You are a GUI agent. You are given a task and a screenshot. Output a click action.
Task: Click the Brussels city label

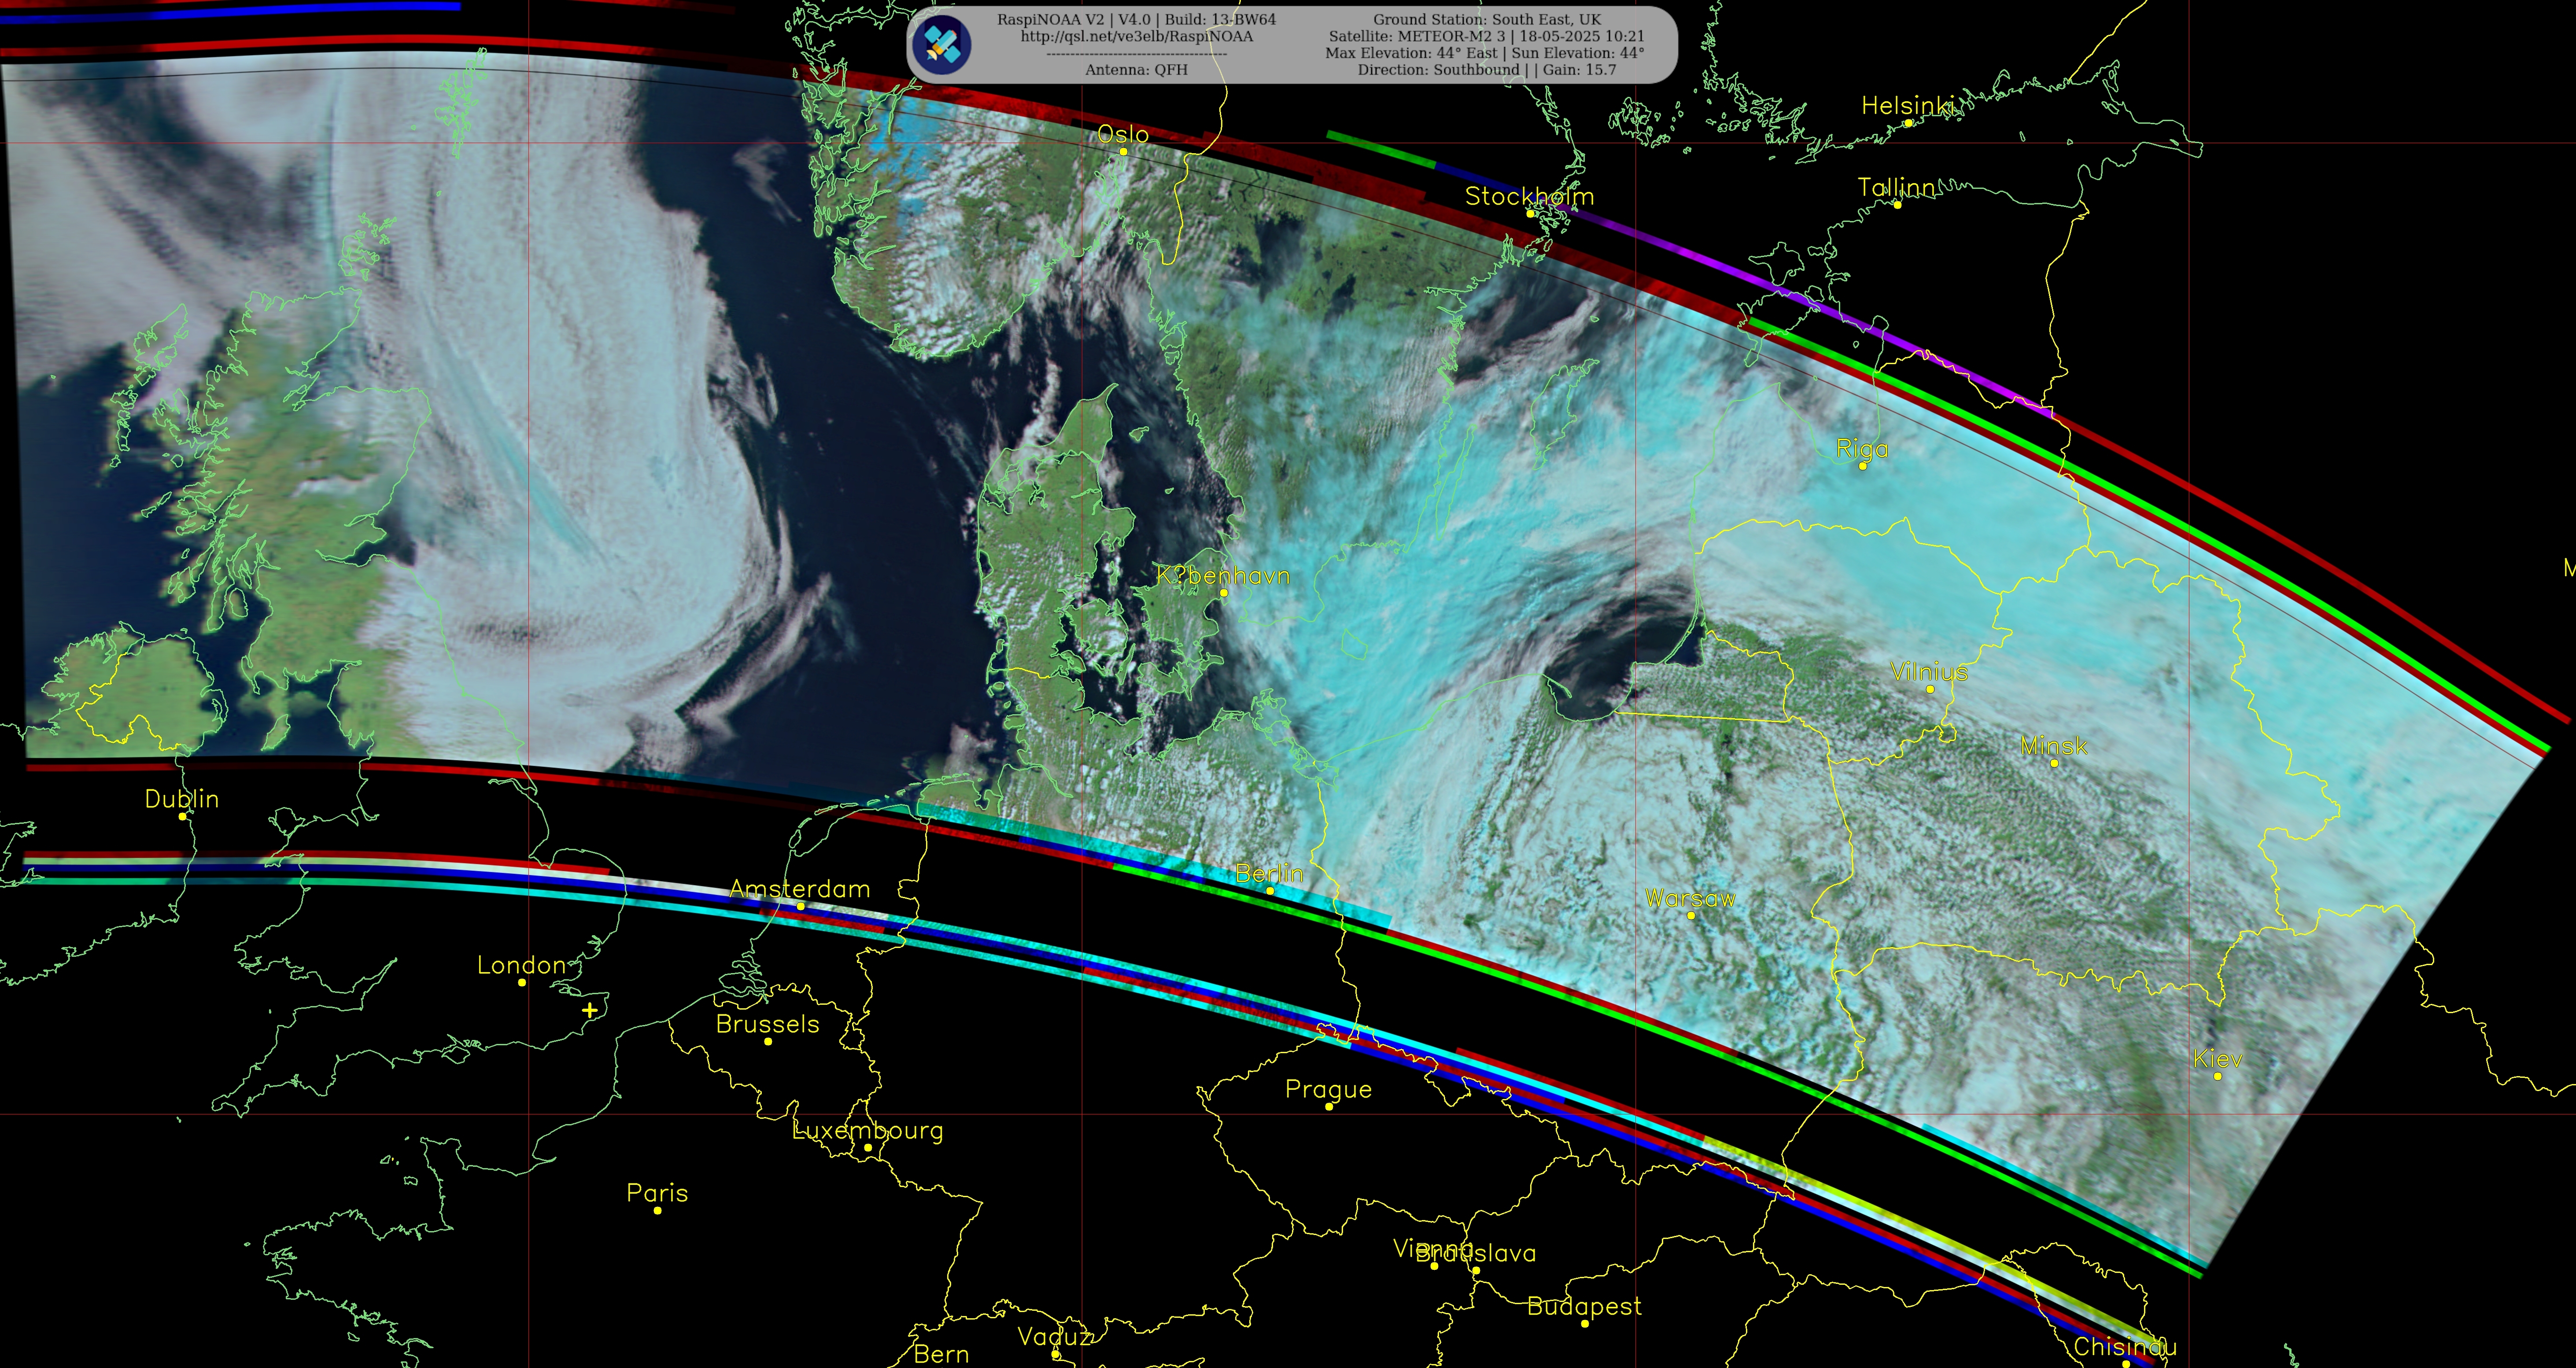pos(768,1024)
